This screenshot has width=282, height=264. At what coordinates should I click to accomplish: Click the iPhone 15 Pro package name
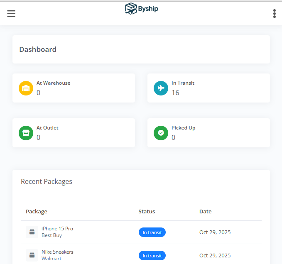[57, 229]
